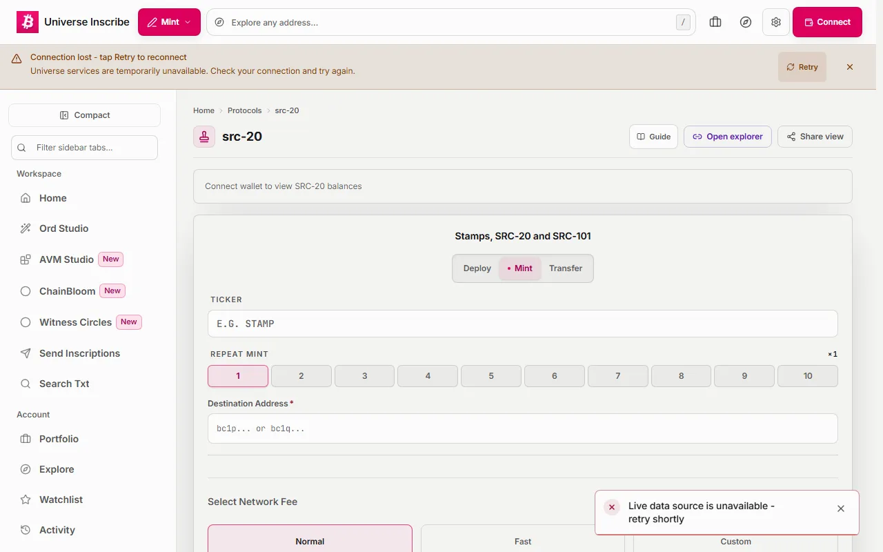883x552 pixels.
Task: Set repeat mint to 9
Action: tap(744, 376)
